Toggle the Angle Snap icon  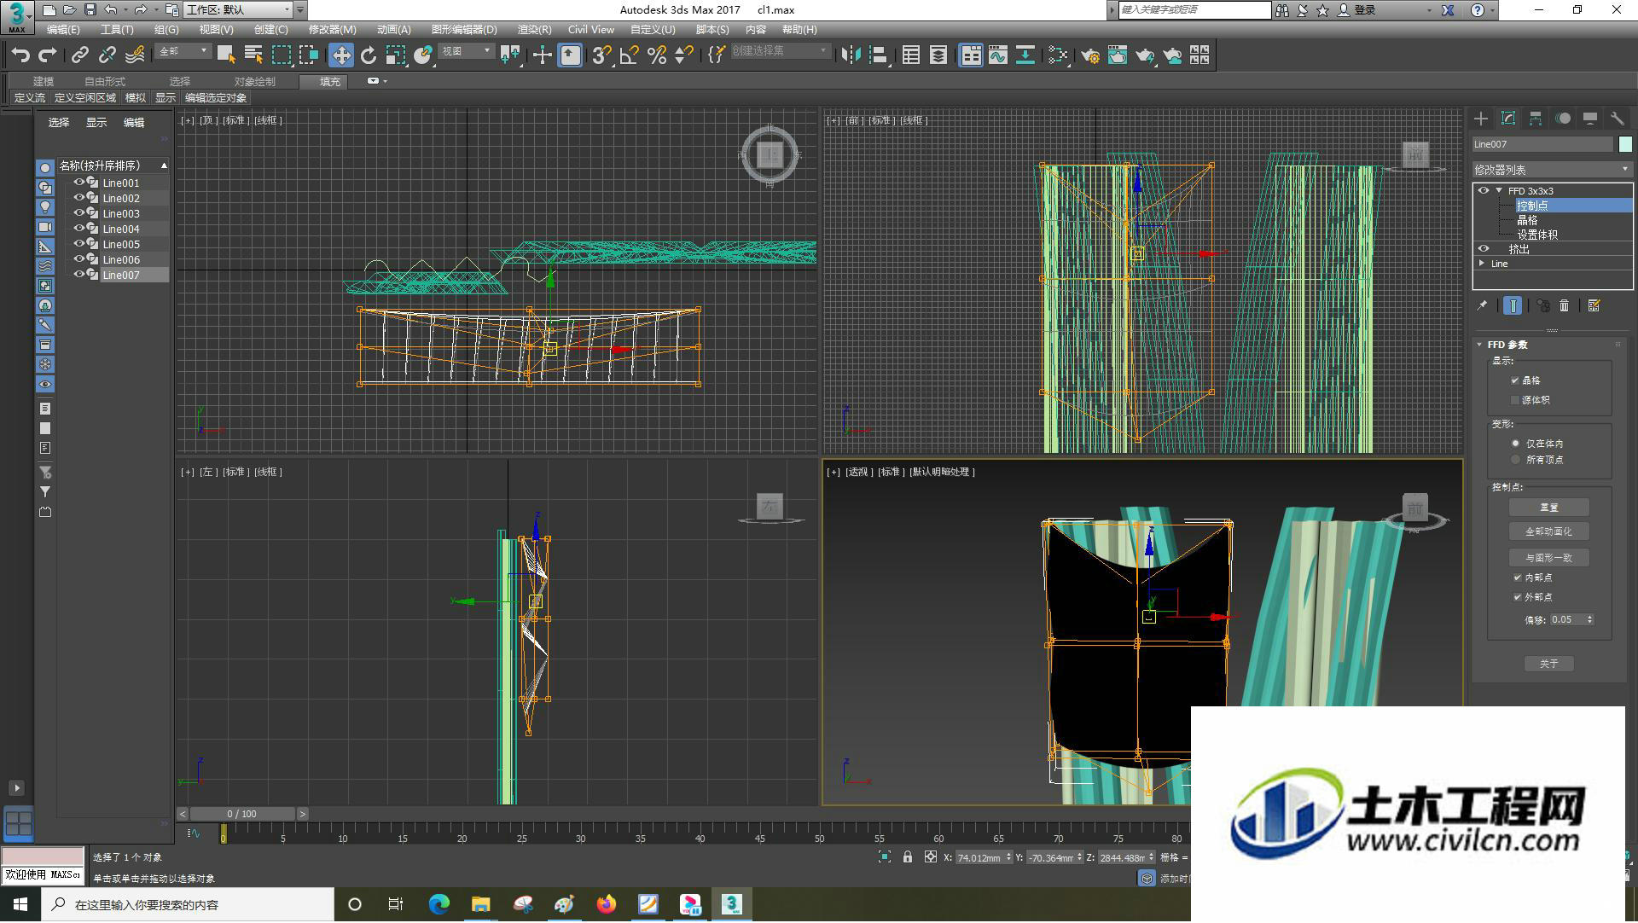pos(630,55)
